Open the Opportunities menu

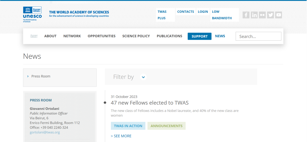[101, 36]
